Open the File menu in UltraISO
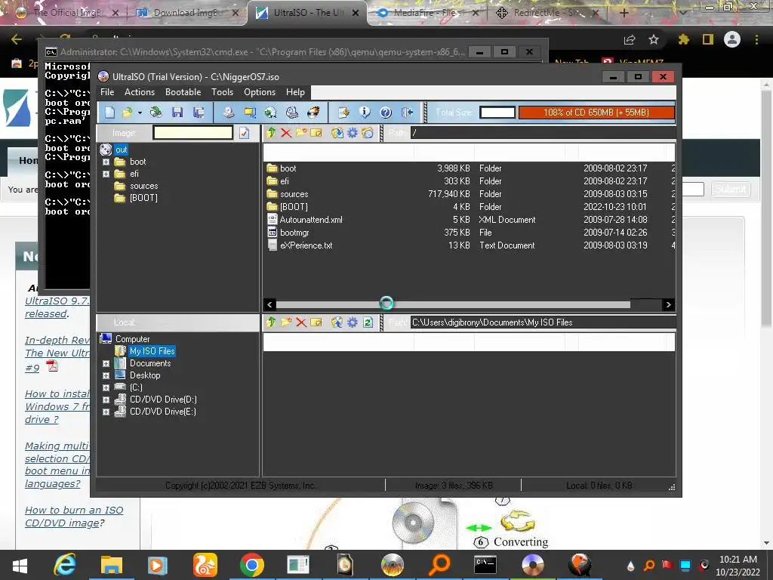 click(x=107, y=92)
